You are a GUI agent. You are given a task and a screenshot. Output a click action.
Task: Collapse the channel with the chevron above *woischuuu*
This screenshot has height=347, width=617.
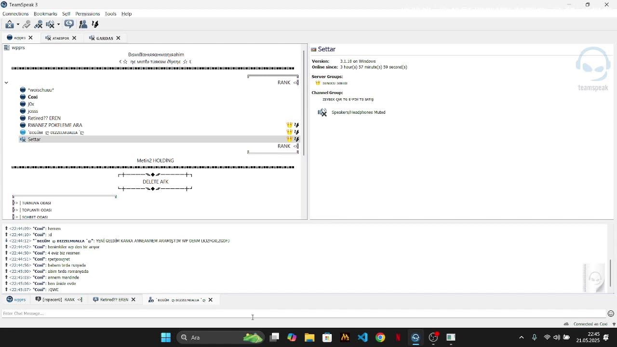pyautogui.click(x=6, y=82)
